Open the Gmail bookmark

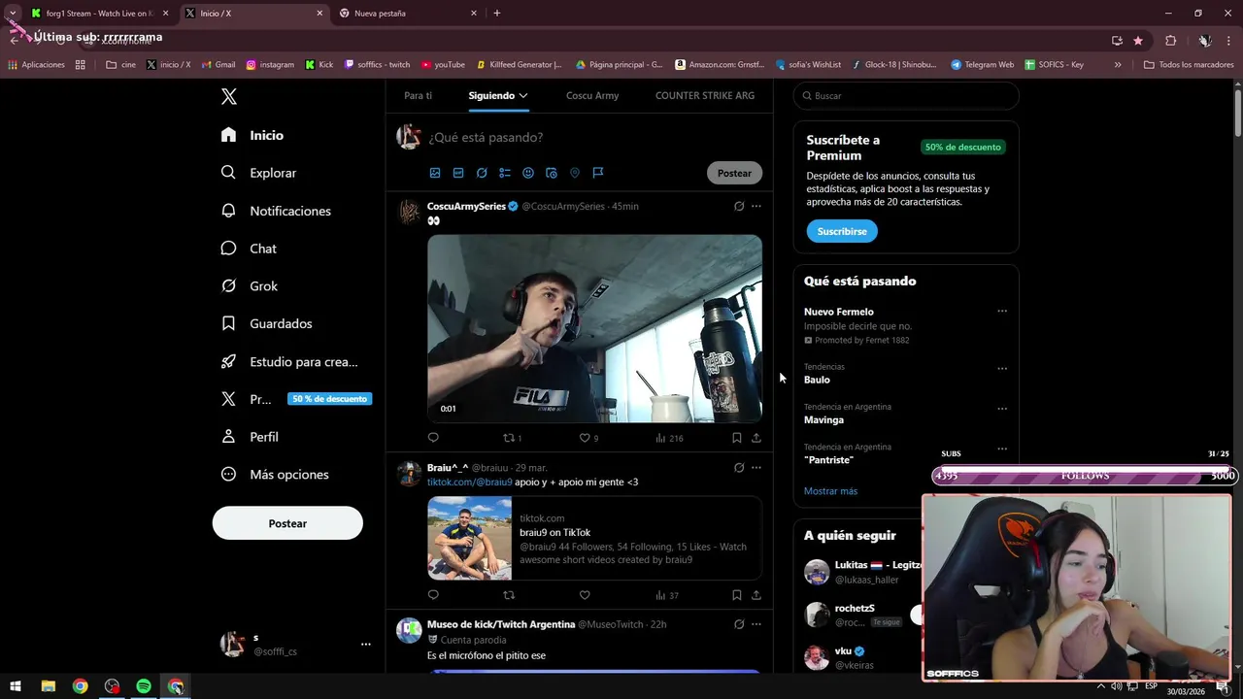pos(218,65)
